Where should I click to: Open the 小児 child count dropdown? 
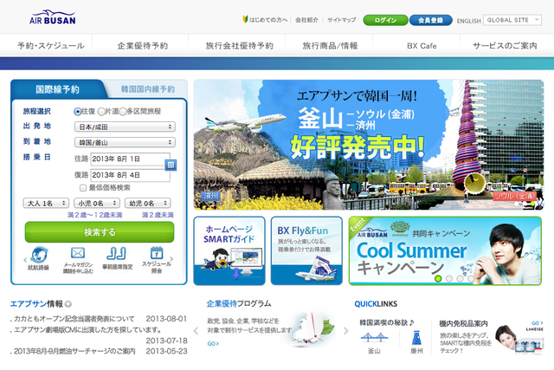97,203
